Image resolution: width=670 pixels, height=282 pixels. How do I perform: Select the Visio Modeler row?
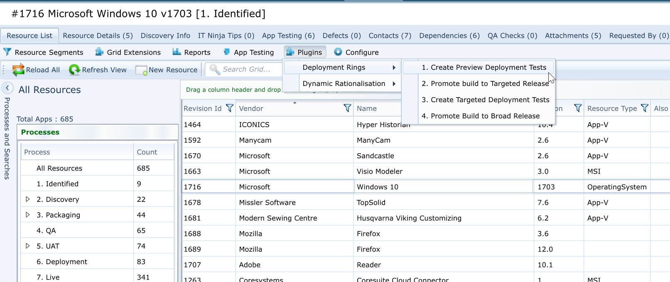(426, 171)
